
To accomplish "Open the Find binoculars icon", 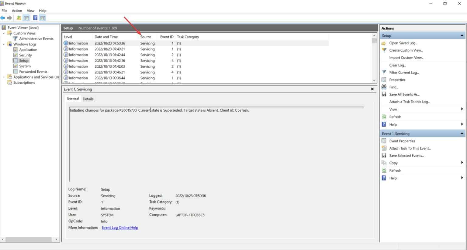I will tap(384, 87).
